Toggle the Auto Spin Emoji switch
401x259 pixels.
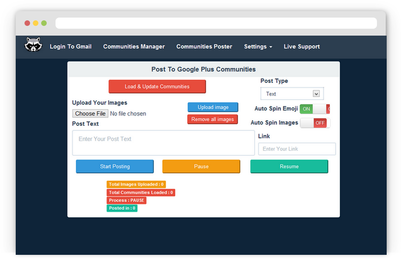tap(315, 109)
